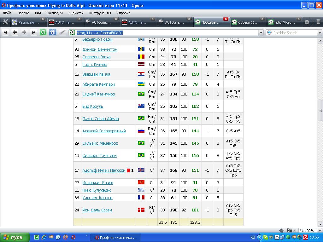This screenshot has height=242, width=323.
Task: Click the Fast Forward navigation button
Action: (34, 32)
